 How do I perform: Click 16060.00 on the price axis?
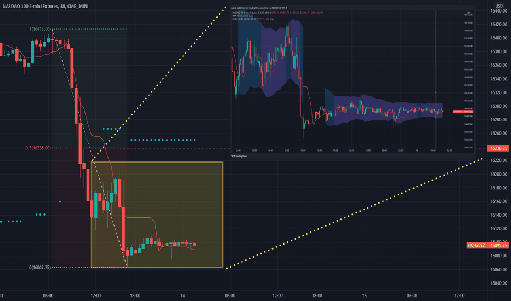tap(498, 269)
